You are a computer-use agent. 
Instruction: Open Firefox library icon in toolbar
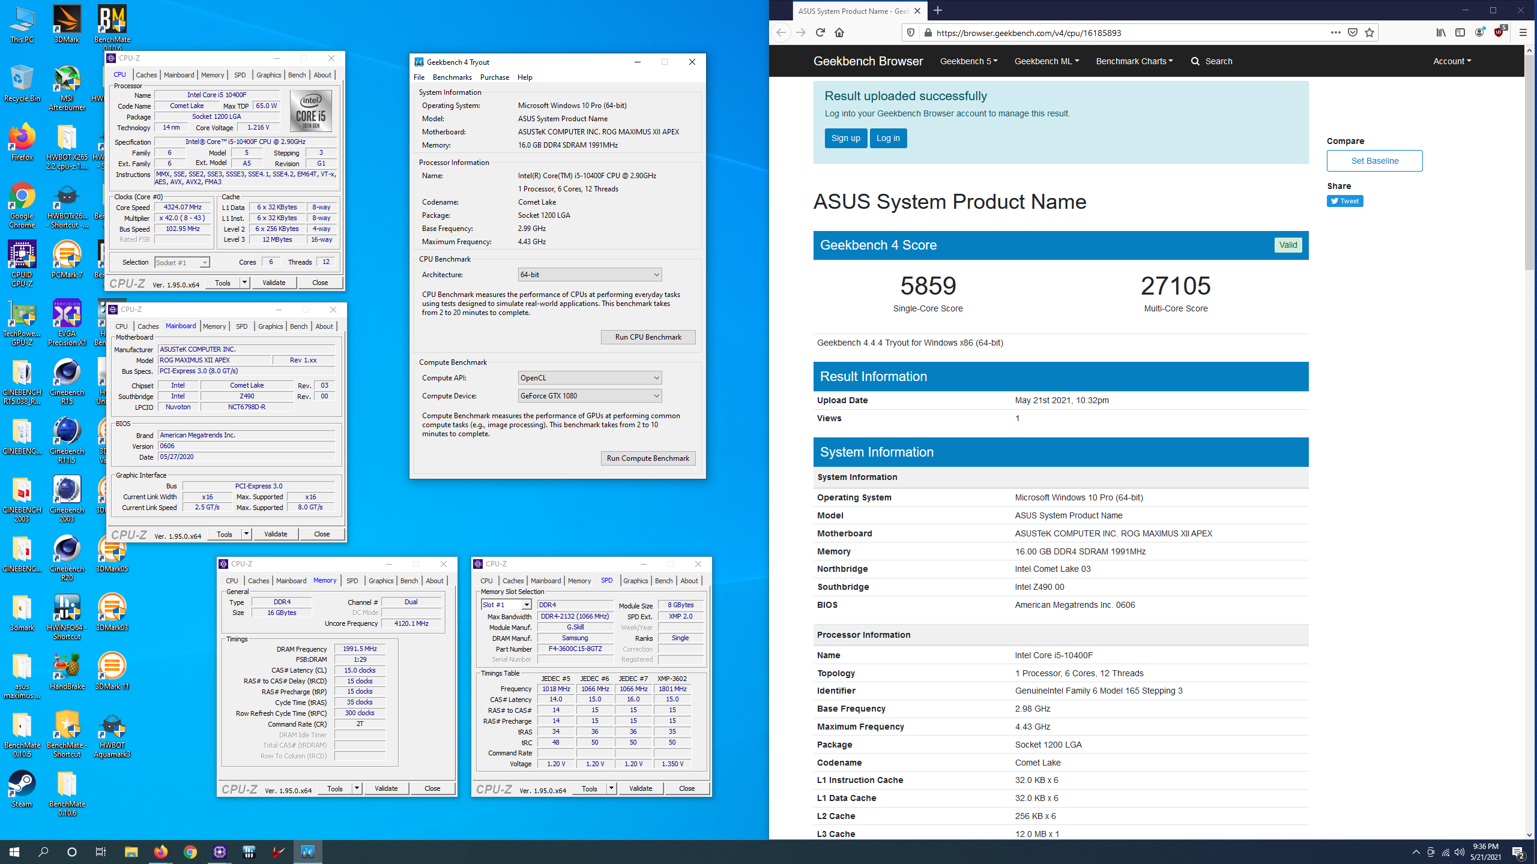pyautogui.click(x=1441, y=32)
